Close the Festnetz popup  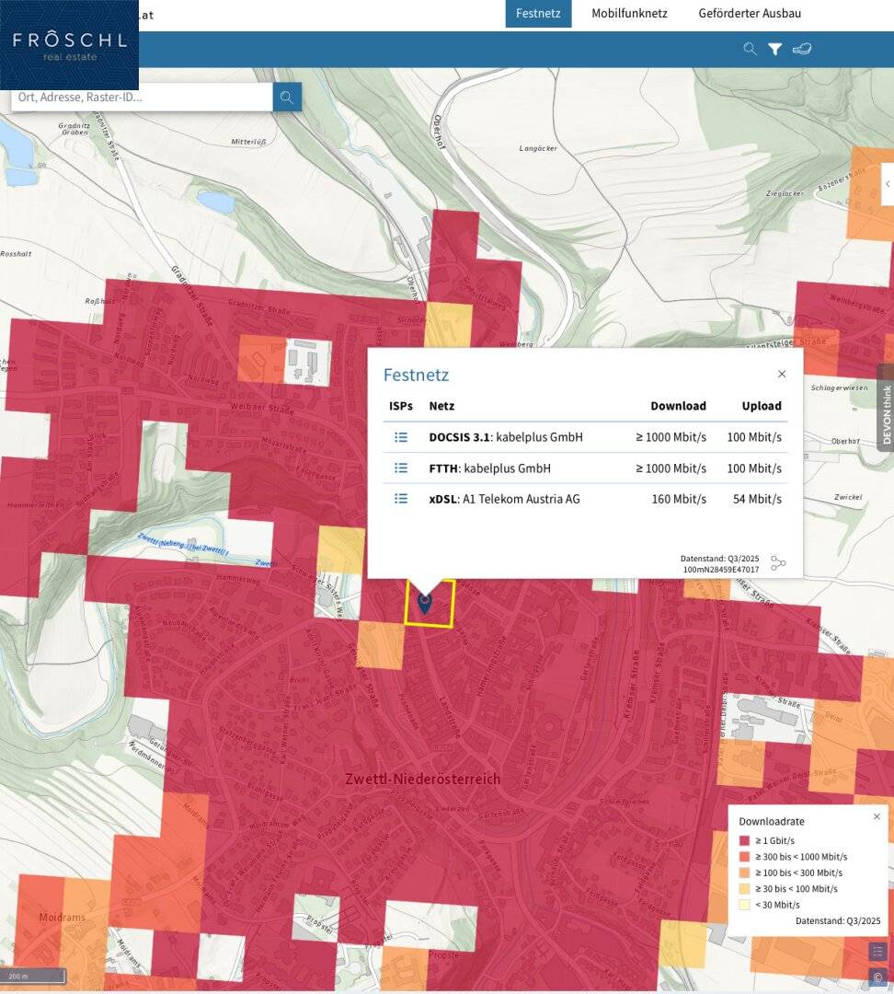tap(782, 374)
